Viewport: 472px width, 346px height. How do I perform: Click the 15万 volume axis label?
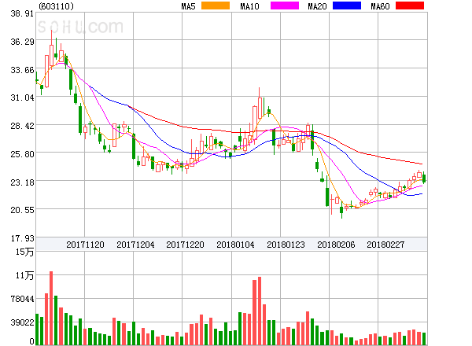[24, 252]
